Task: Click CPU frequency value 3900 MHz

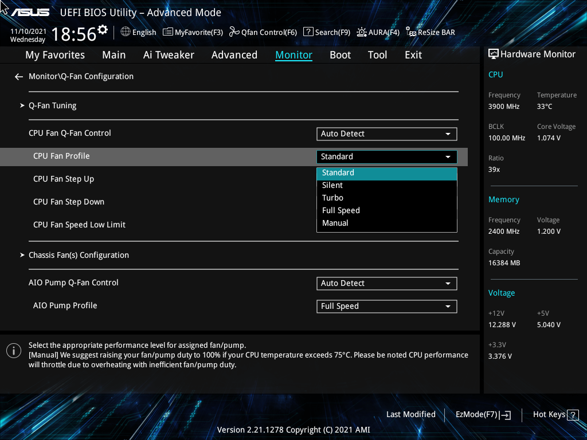Action: click(x=504, y=107)
